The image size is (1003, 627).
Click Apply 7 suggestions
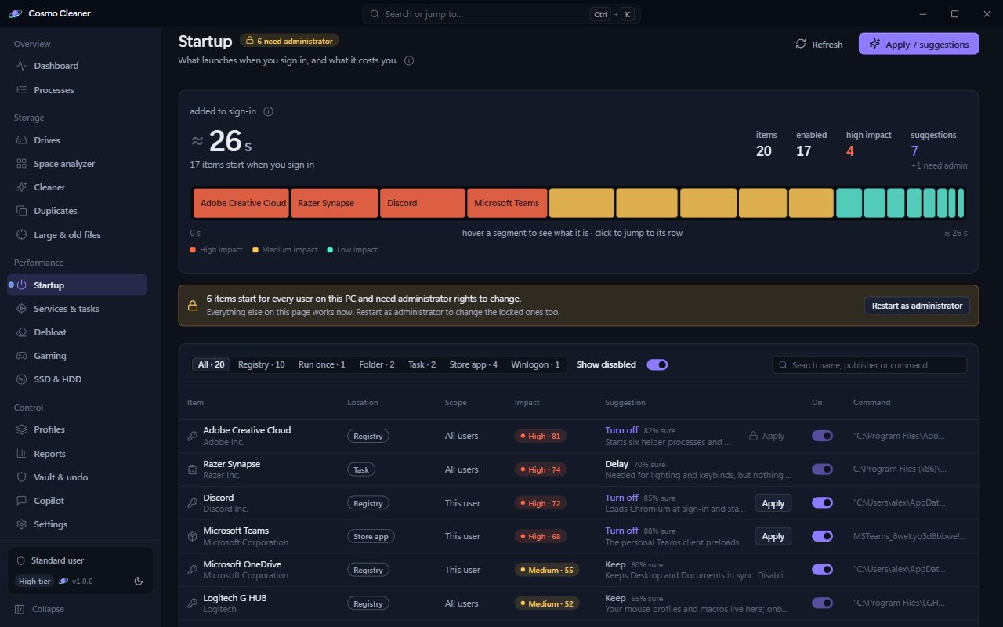[x=918, y=45]
